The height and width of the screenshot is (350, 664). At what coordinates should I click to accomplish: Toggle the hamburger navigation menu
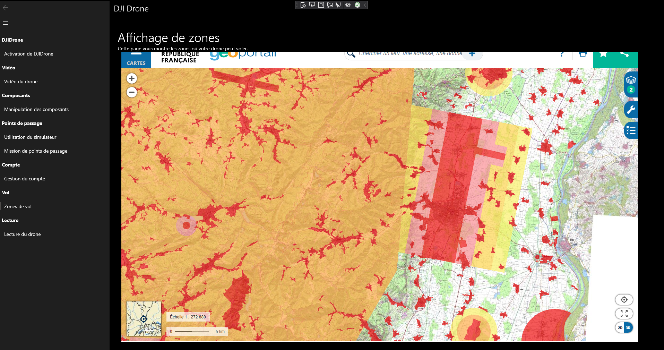(x=6, y=23)
